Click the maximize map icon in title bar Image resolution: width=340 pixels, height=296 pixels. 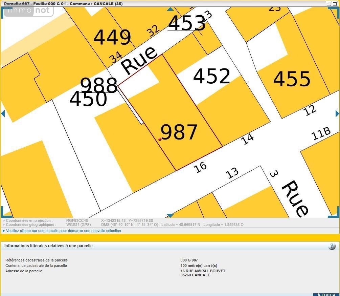(x=334, y=3)
